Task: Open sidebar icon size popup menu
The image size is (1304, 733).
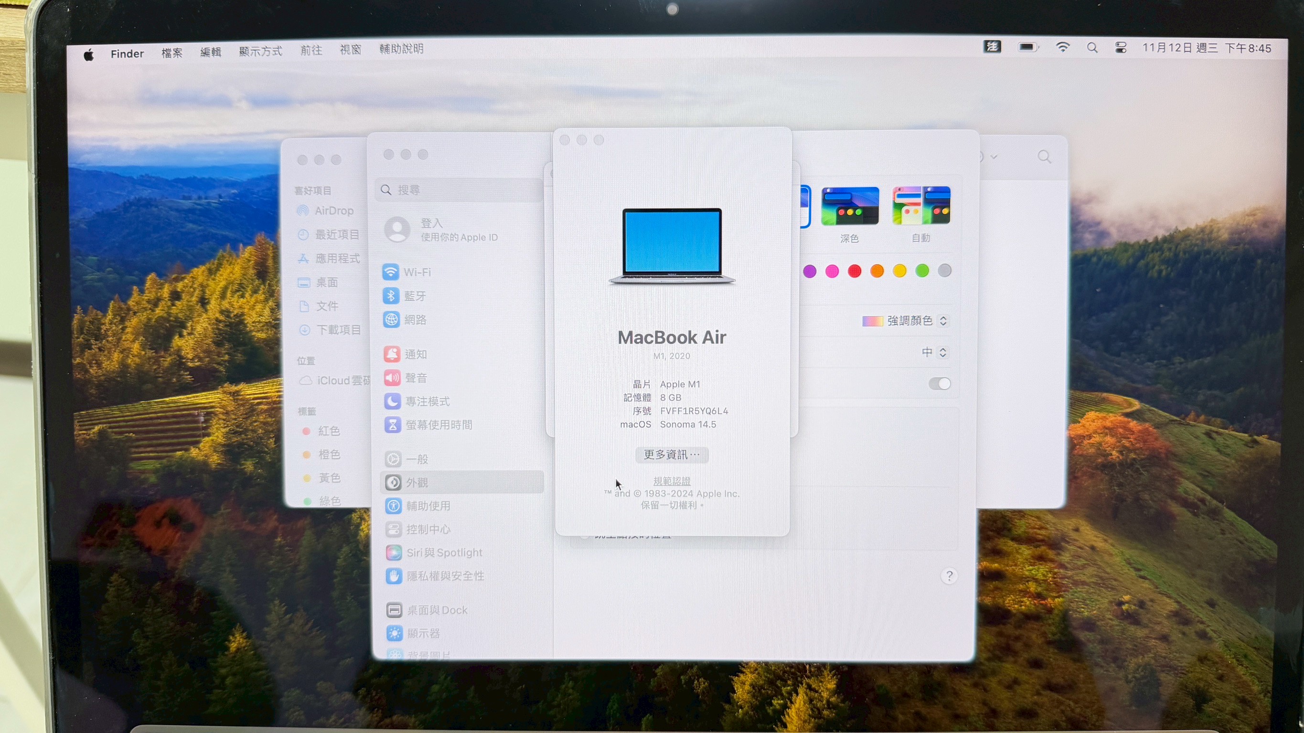Action: [934, 352]
